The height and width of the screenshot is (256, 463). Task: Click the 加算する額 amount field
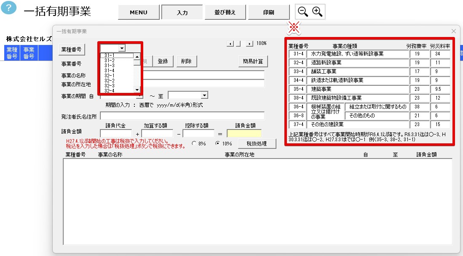(158, 133)
